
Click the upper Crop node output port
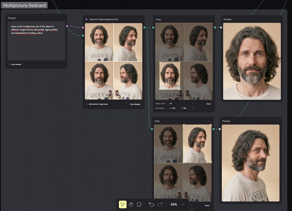pyautogui.click(x=215, y=27)
